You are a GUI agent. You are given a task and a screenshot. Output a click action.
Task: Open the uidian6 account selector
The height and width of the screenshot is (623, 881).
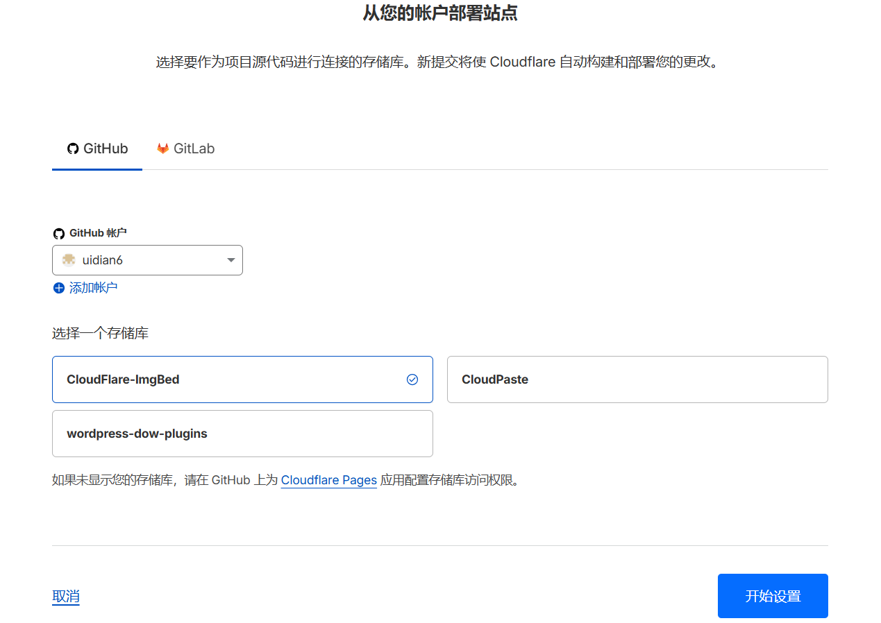[147, 260]
